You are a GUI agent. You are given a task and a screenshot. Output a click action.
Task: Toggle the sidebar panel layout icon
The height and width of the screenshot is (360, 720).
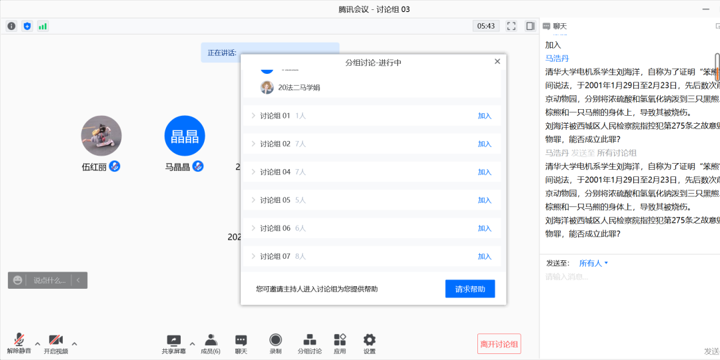pos(530,26)
